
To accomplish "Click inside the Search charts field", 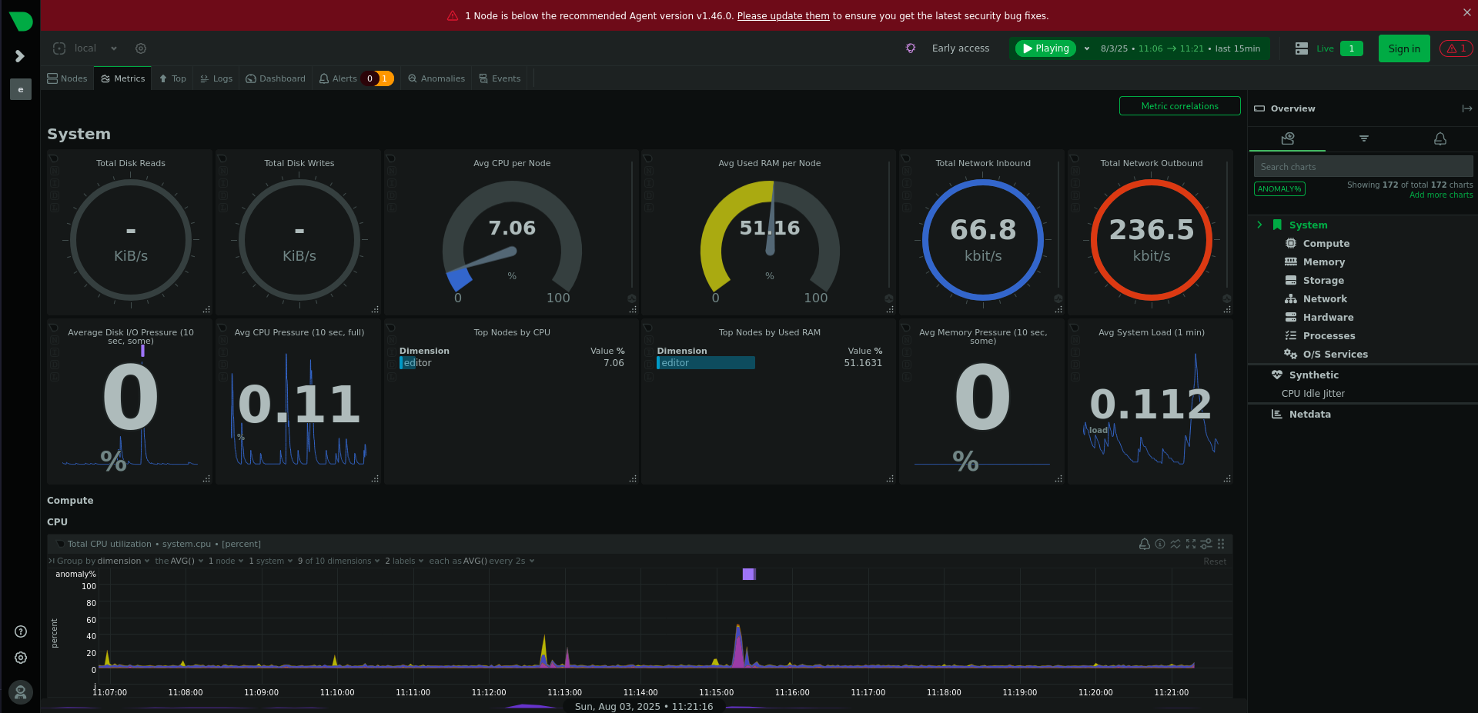I will (1362, 166).
